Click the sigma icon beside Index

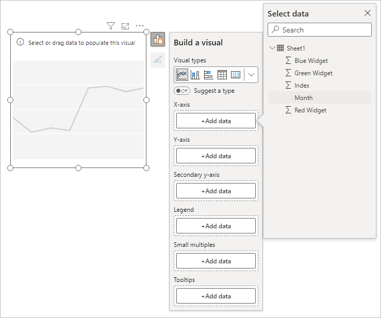click(288, 85)
